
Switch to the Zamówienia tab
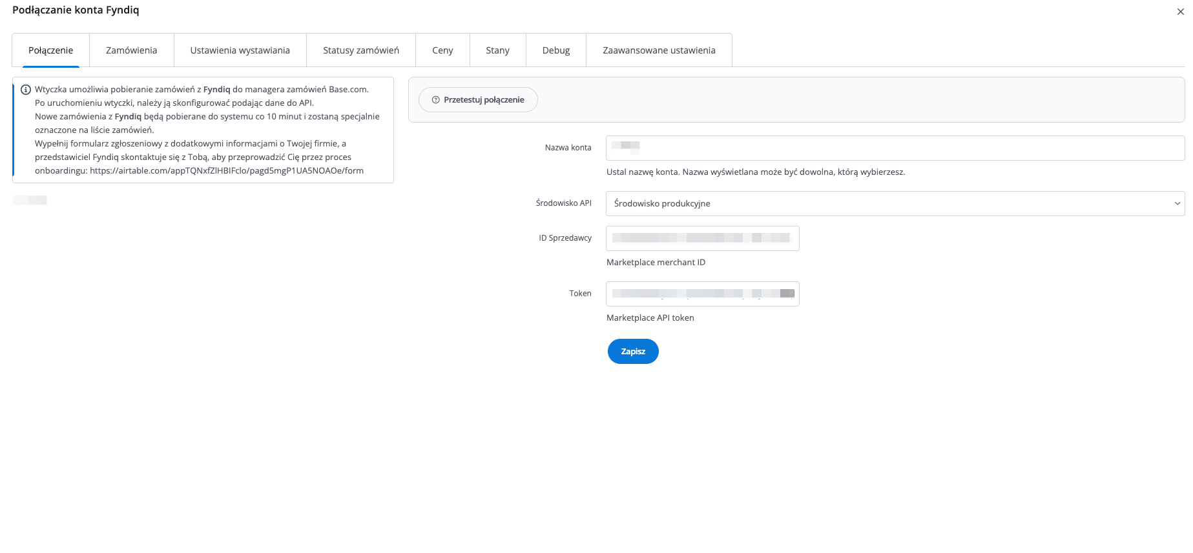pyautogui.click(x=131, y=50)
